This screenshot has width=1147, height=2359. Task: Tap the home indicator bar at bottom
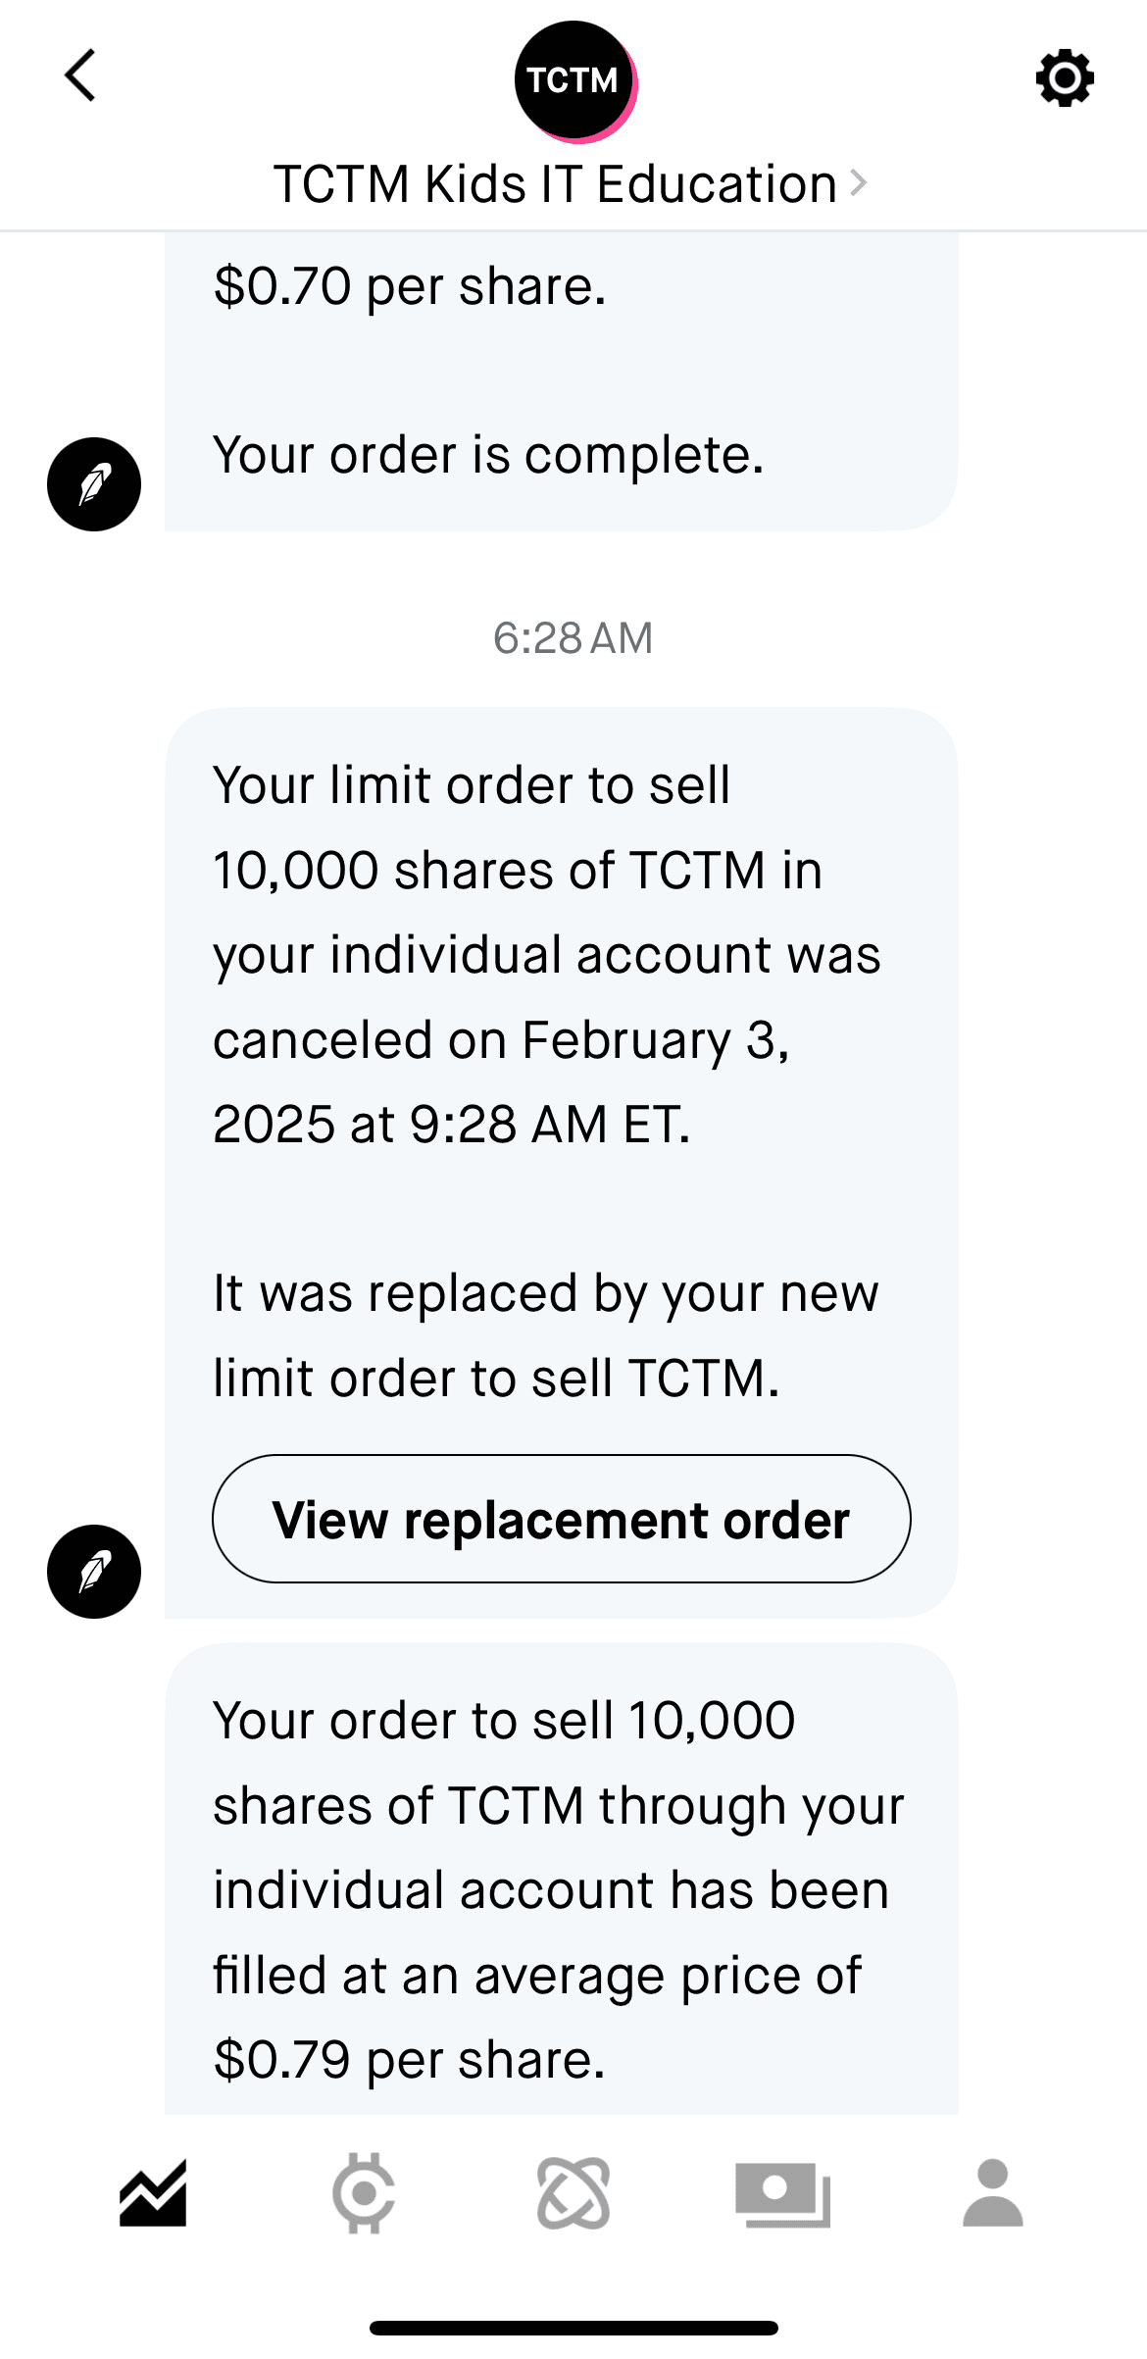click(x=573, y=2328)
